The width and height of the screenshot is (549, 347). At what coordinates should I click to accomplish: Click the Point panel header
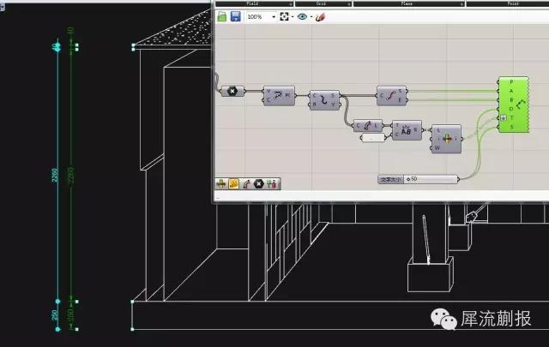pos(508,3)
